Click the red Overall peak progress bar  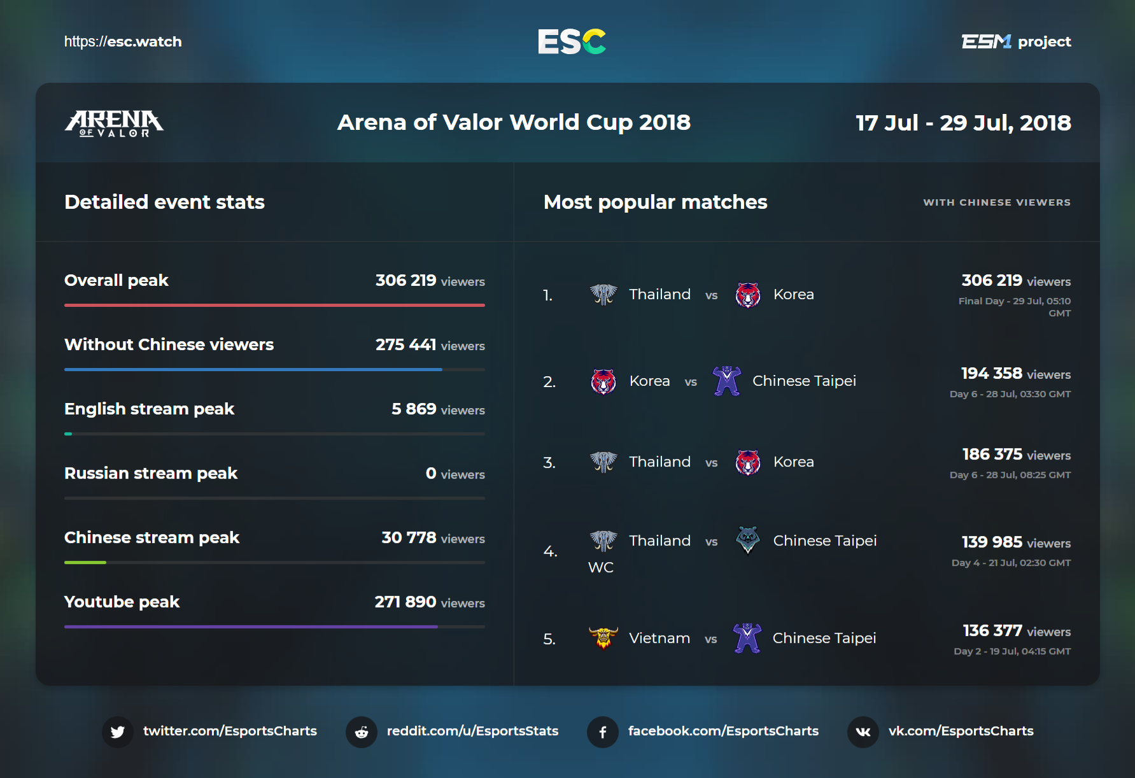point(274,306)
